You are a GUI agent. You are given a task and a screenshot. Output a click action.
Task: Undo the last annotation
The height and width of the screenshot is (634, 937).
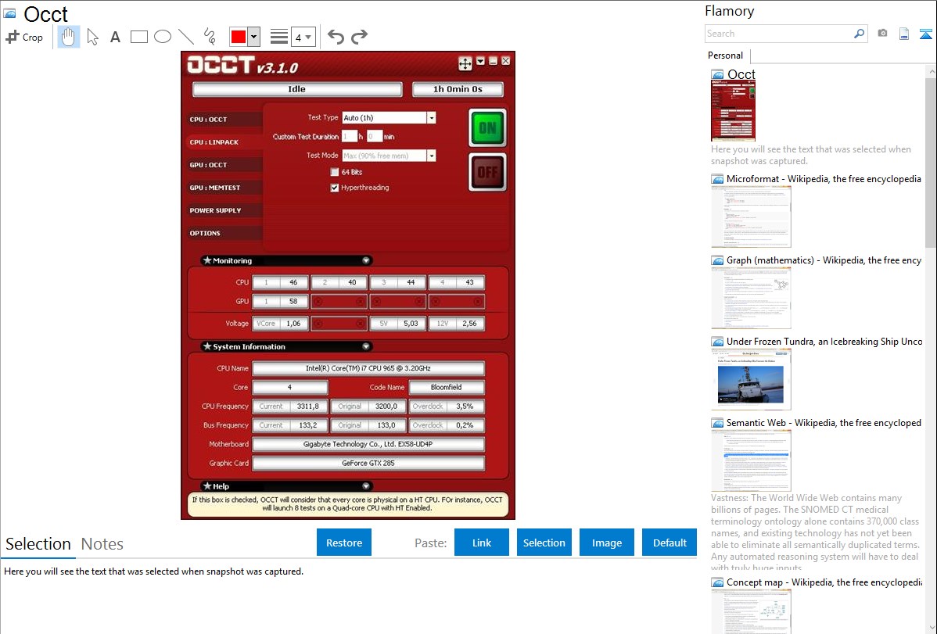pyautogui.click(x=336, y=37)
